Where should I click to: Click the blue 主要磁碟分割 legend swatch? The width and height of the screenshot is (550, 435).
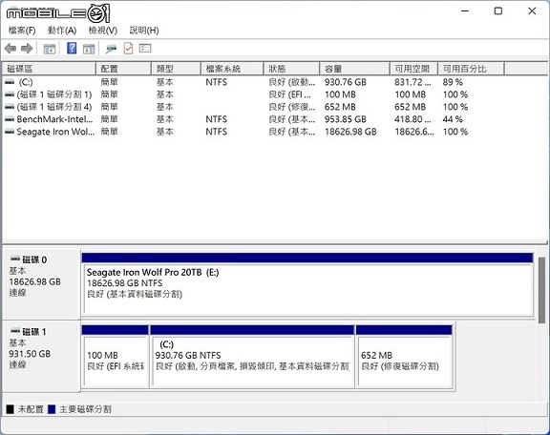tap(52, 409)
